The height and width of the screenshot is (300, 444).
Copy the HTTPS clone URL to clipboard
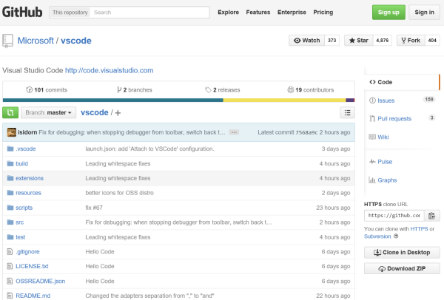tap(433, 215)
